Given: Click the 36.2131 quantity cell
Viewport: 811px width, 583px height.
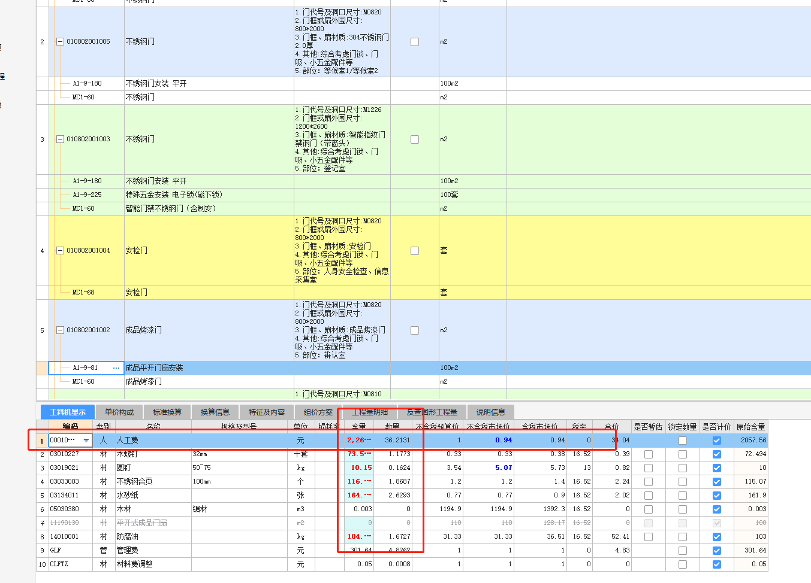Looking at the screenshot, I should [x=393, y=441].
